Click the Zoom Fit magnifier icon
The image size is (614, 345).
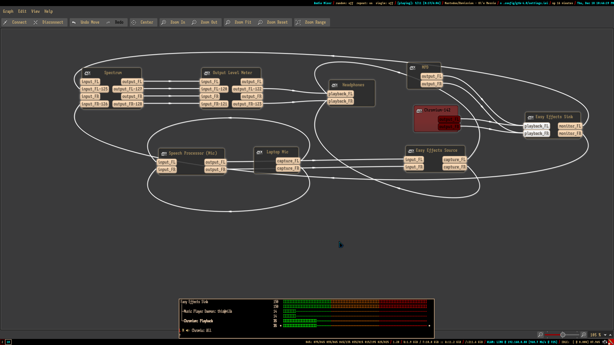pos(228,22)
